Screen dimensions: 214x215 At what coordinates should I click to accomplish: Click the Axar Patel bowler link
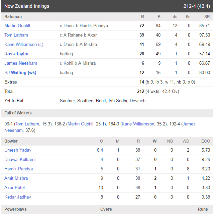point(14,187)
